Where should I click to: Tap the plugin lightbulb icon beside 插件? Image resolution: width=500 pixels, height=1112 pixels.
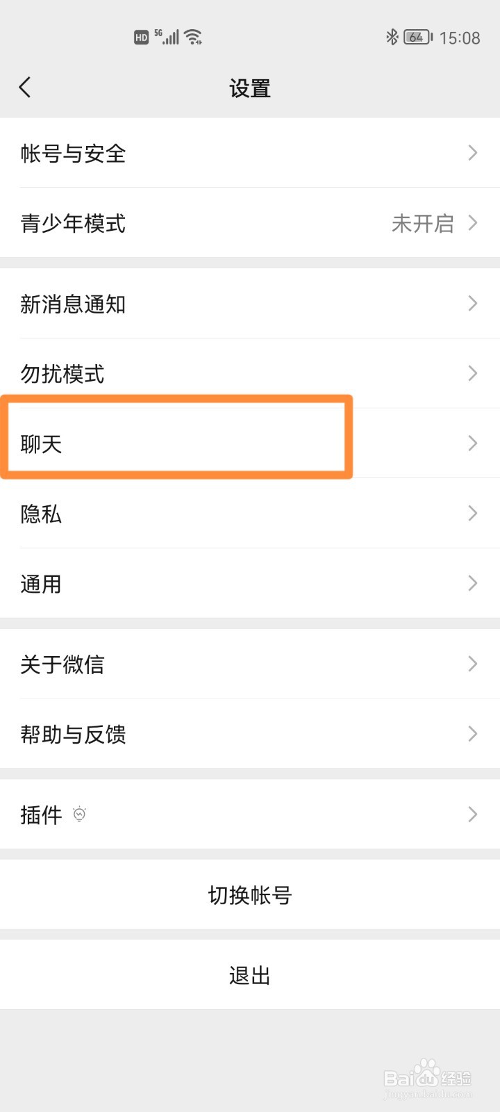79,814
